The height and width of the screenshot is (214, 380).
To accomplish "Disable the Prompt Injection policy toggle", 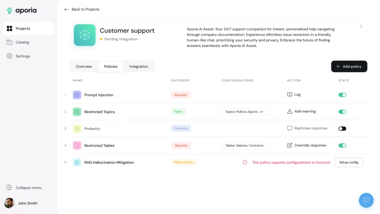I will click(x=342, y=95).
